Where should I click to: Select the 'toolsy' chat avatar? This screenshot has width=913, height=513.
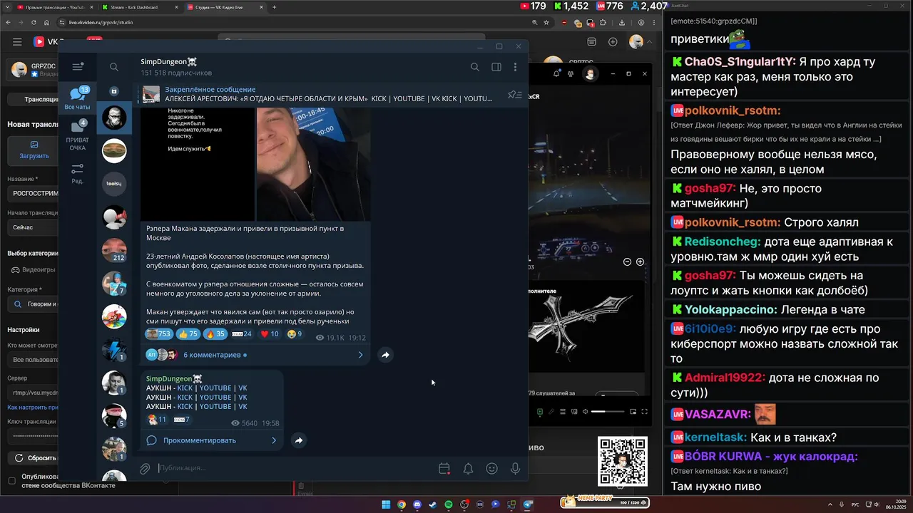coord(114,184)
